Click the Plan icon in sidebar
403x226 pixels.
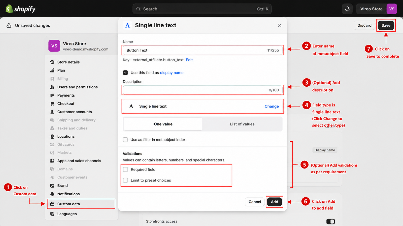[52, 70]
